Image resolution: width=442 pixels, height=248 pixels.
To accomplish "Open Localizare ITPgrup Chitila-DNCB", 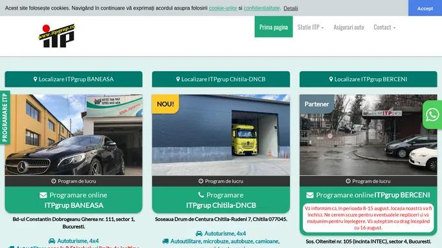I will tap(221, 79).
